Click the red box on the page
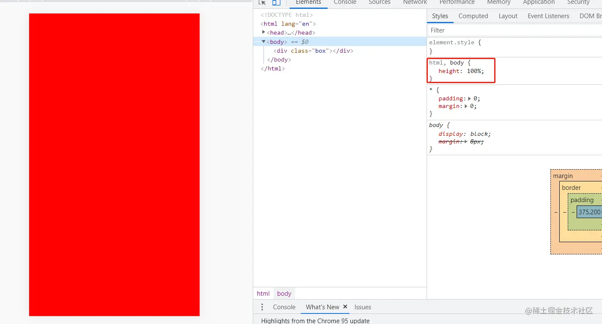The image size is (602, 324). 114,165
